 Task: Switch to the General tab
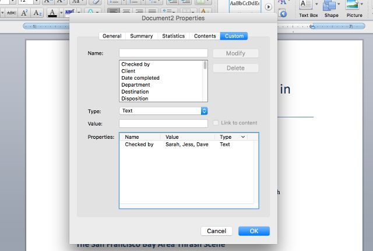[112, 36]
